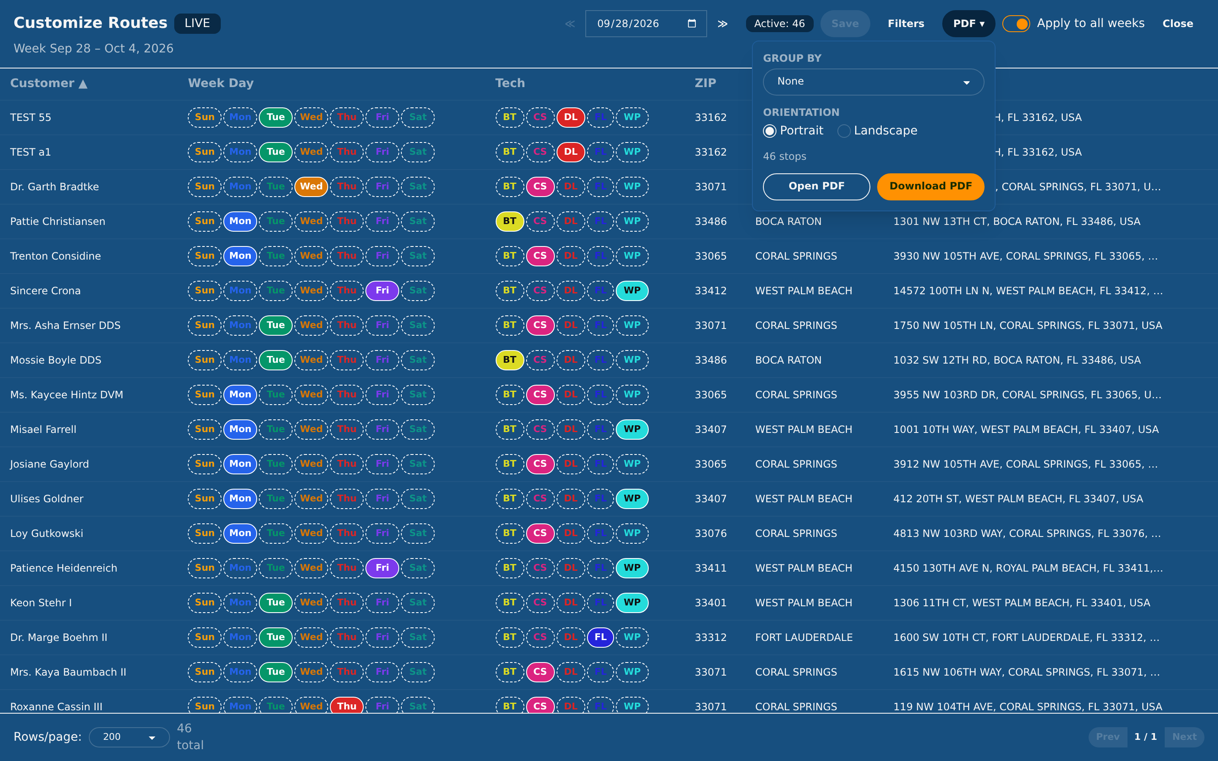Select Sat for Misael Farrell

418,429
